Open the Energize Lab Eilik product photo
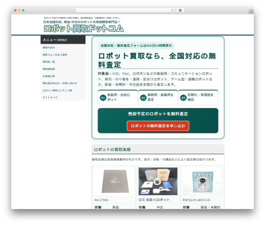Image resolution: width=265 pixels, height=225 pixels. tap(202, 181)
